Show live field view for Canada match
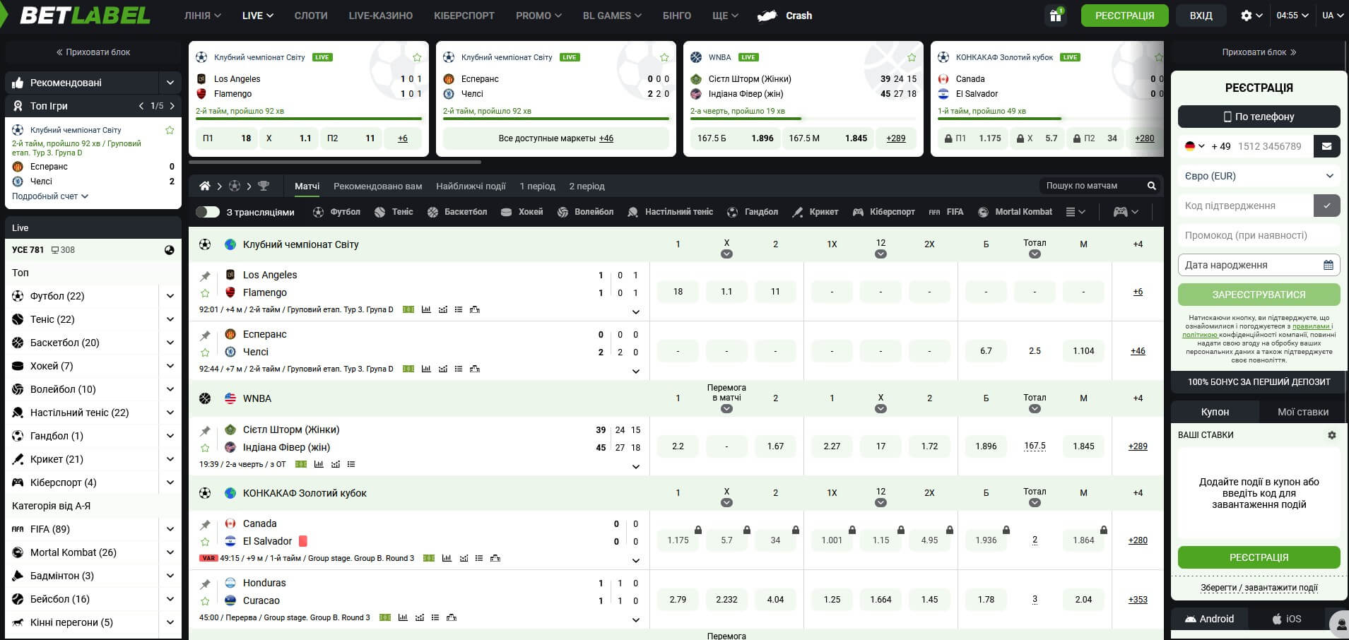The height and width of the screenshot is (640, 1349). pos(428,558)
